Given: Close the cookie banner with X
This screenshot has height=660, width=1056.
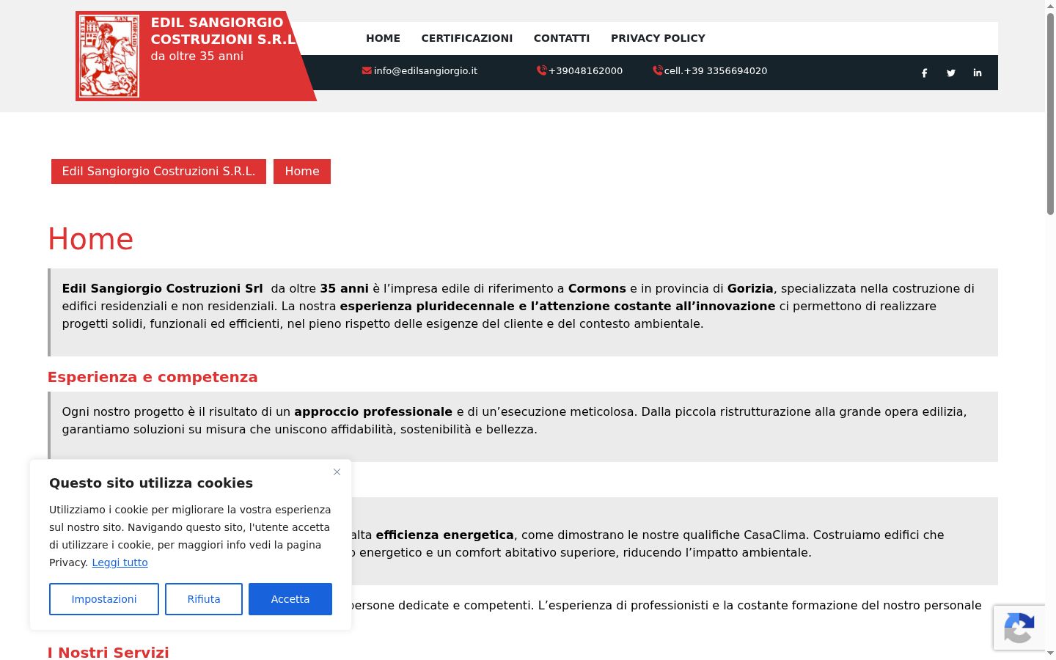Looking at the screenshot, I should [337, 472].
